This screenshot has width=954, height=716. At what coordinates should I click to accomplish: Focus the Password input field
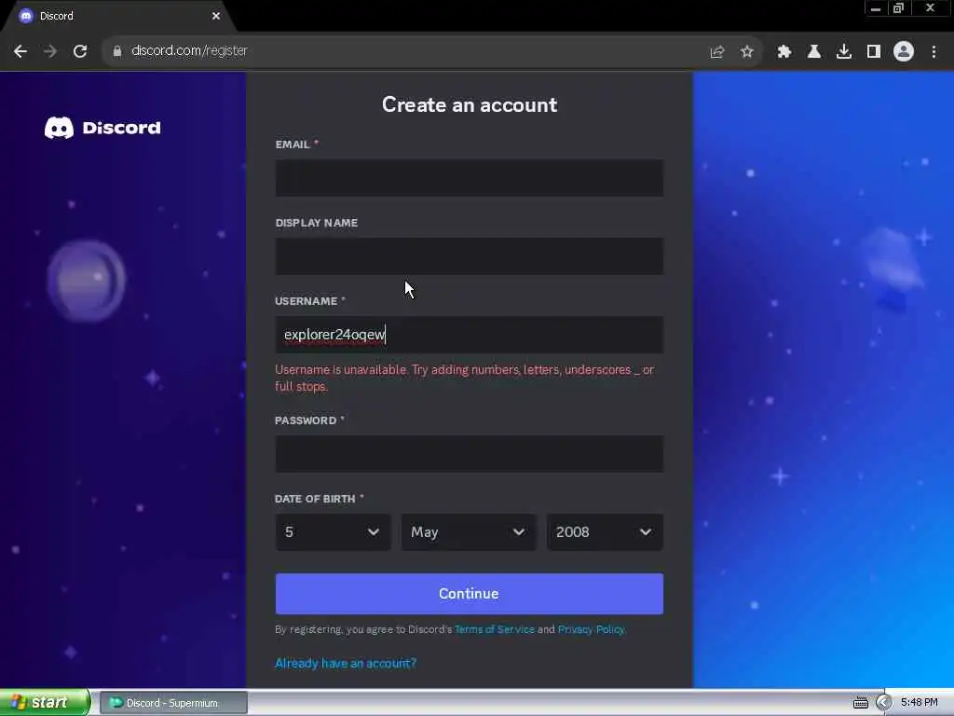tap(470, 454)
